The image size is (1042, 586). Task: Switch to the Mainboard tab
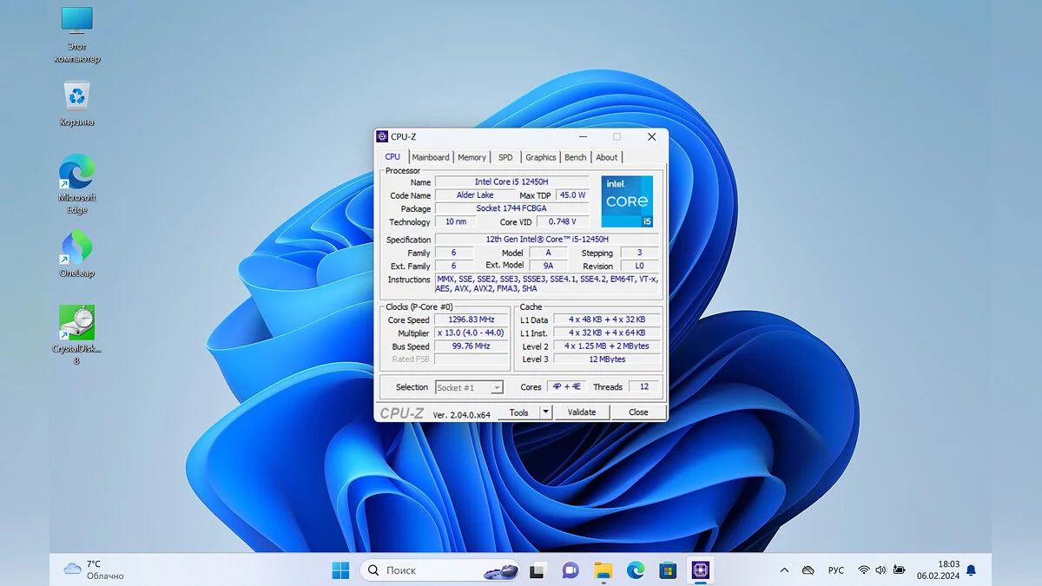click(x=431, y=157)
